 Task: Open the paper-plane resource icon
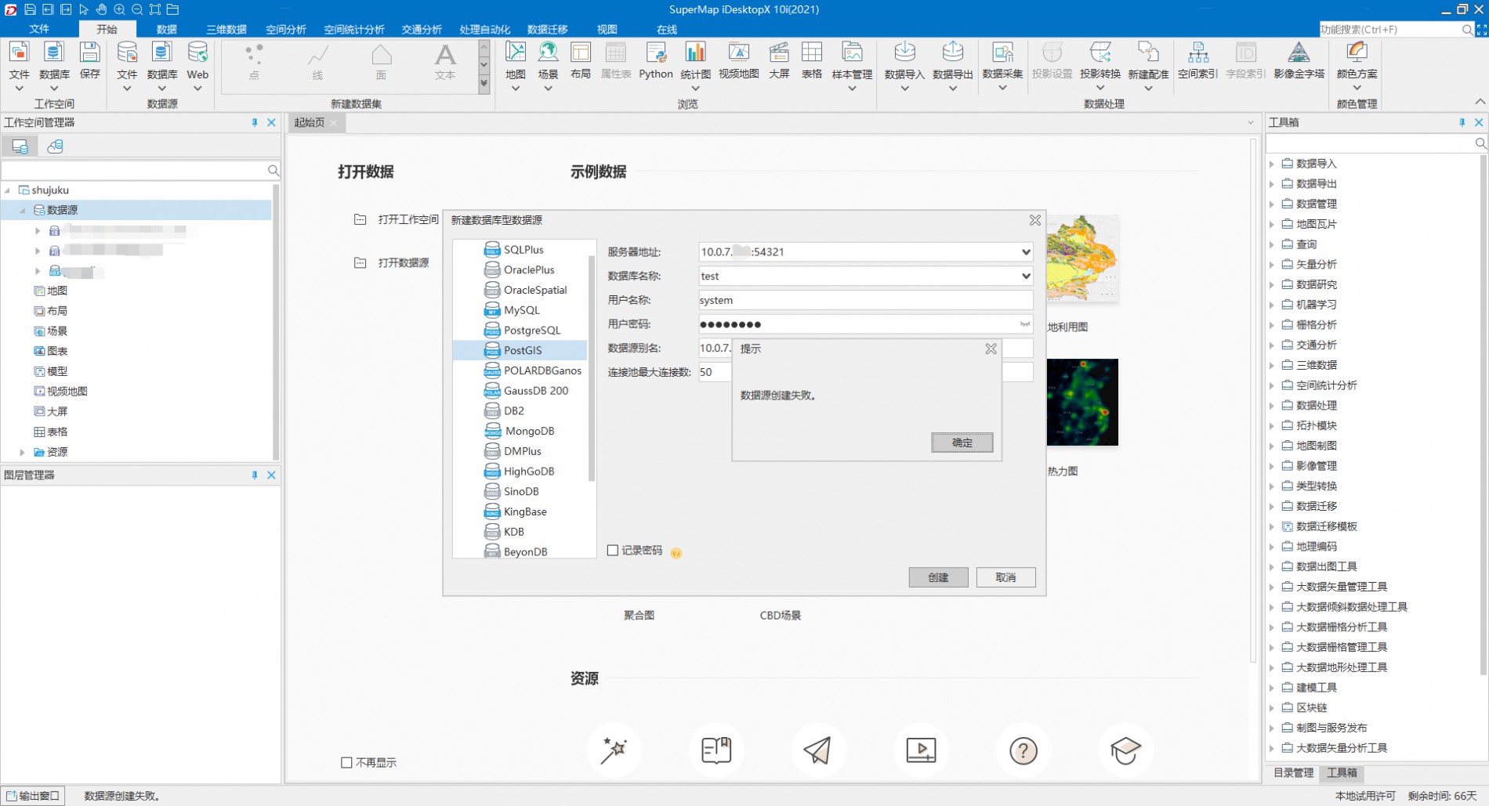click(x=817, y=750)
